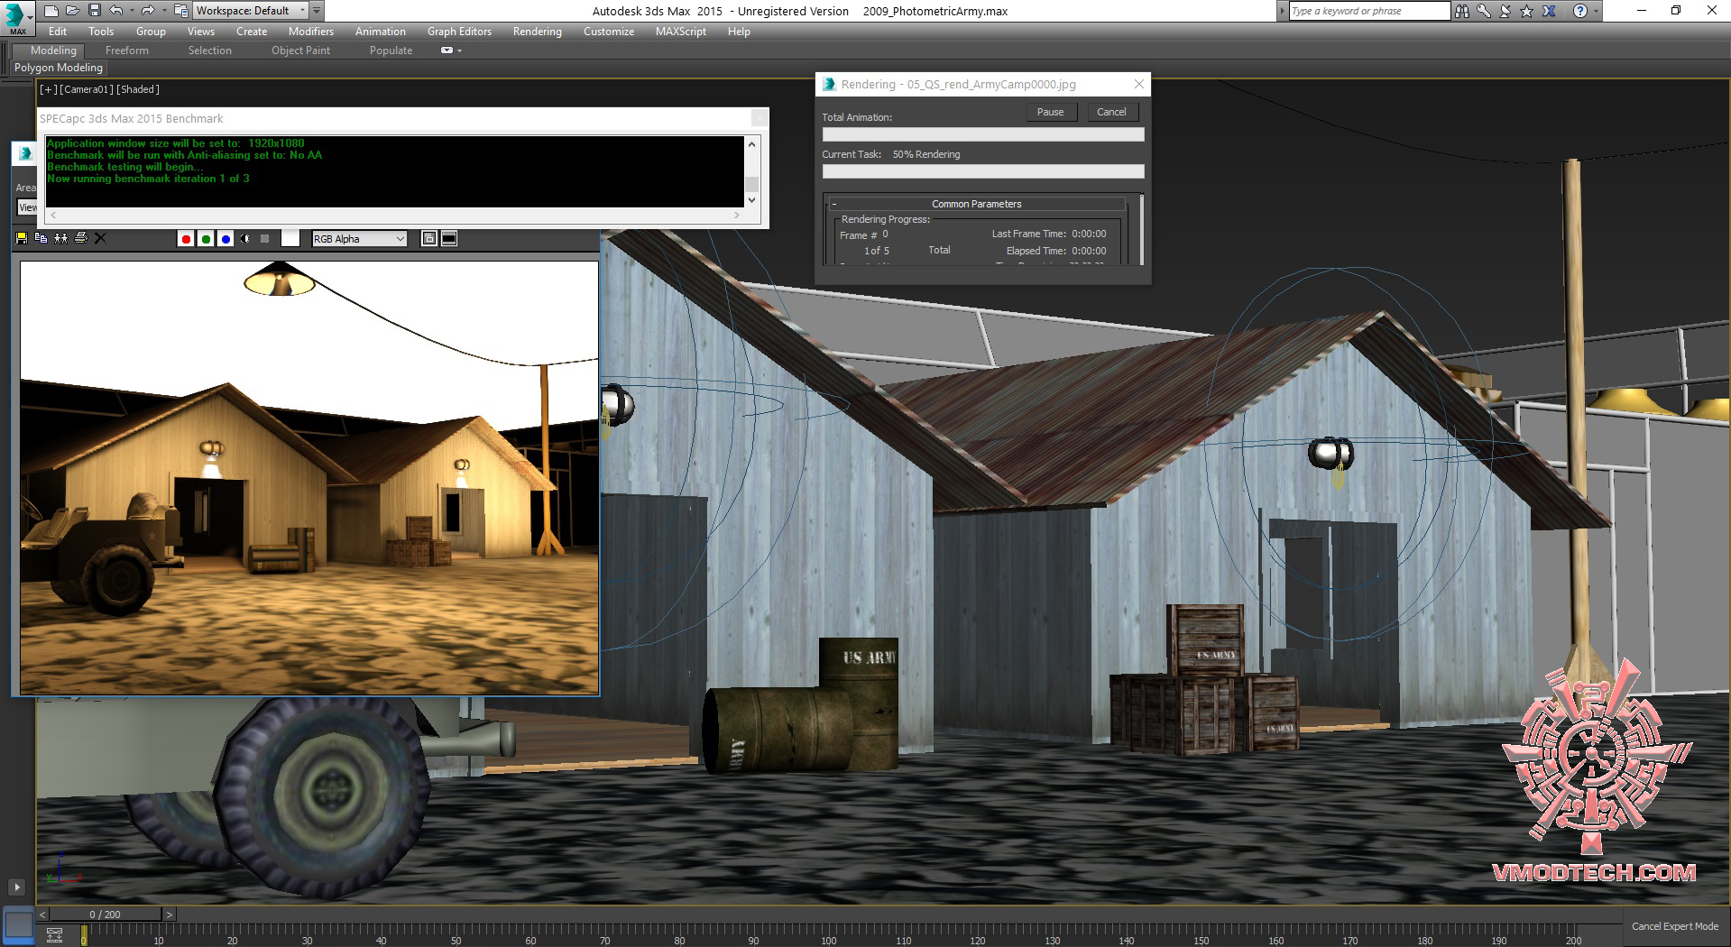Open Help with the question mark icon
Viewport: 1731px width, 947px height.
pyautogui.click(x=1579, y=11)
